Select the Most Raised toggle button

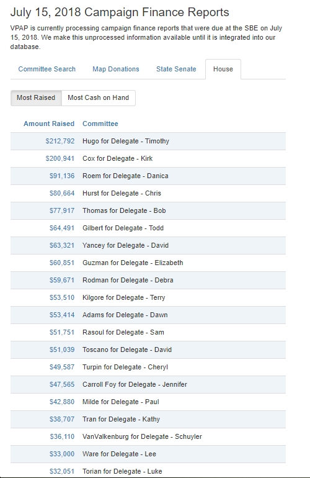point(36,98)
